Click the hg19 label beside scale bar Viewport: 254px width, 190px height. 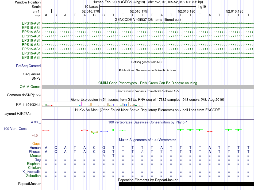pyautogui.click(x=202, y=7)
